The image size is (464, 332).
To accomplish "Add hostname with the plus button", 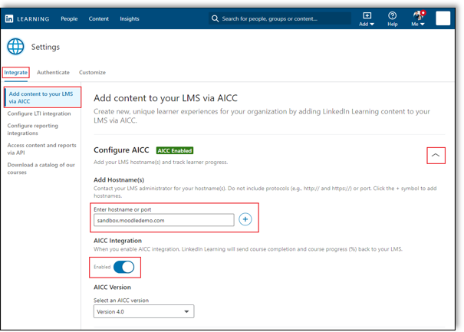I will click(245, 219).
